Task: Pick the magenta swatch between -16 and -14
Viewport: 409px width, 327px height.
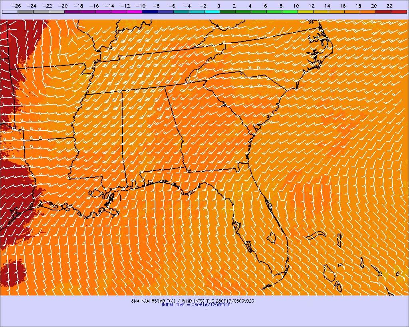Action: coord(103,12)
